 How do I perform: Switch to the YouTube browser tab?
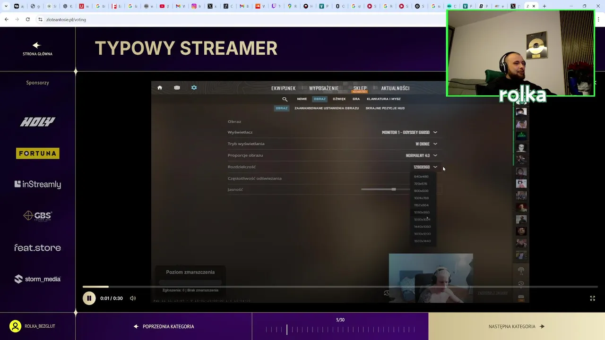point(164,6)
